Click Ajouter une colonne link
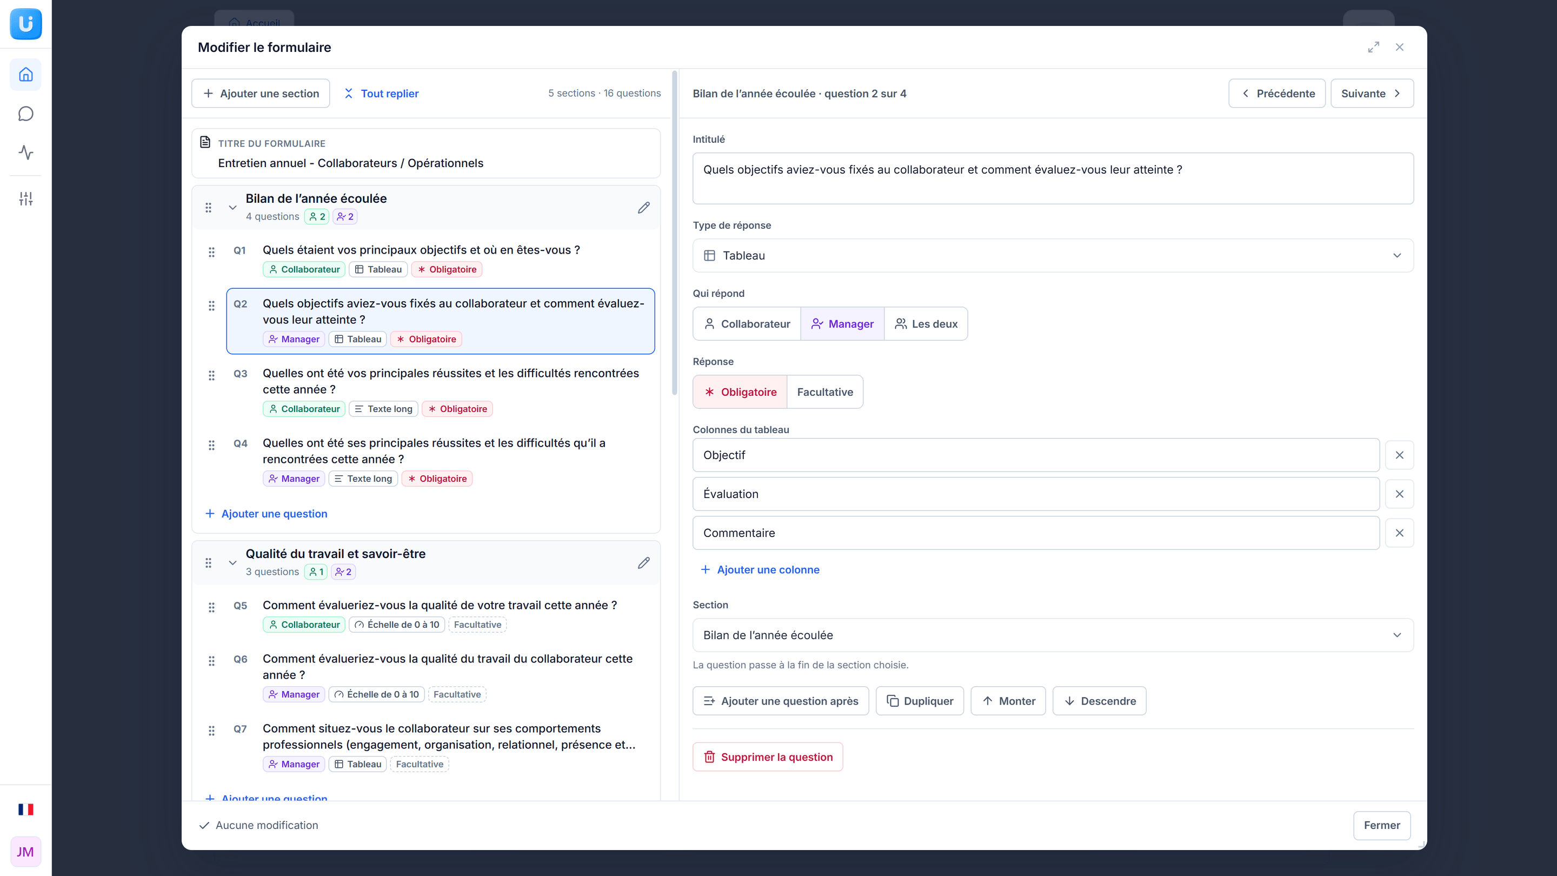Image resolution: width=1557 pixels, height=876 pixels. (760, 569)
